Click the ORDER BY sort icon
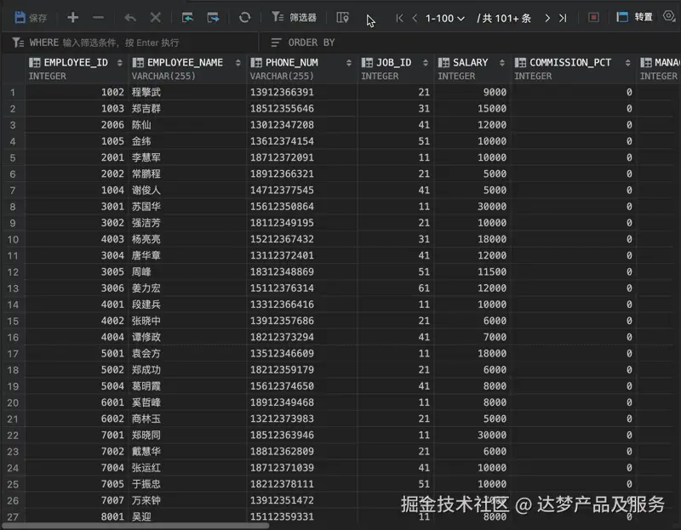The height and width of the screenshot is (530, 681). tap(276, 43)
